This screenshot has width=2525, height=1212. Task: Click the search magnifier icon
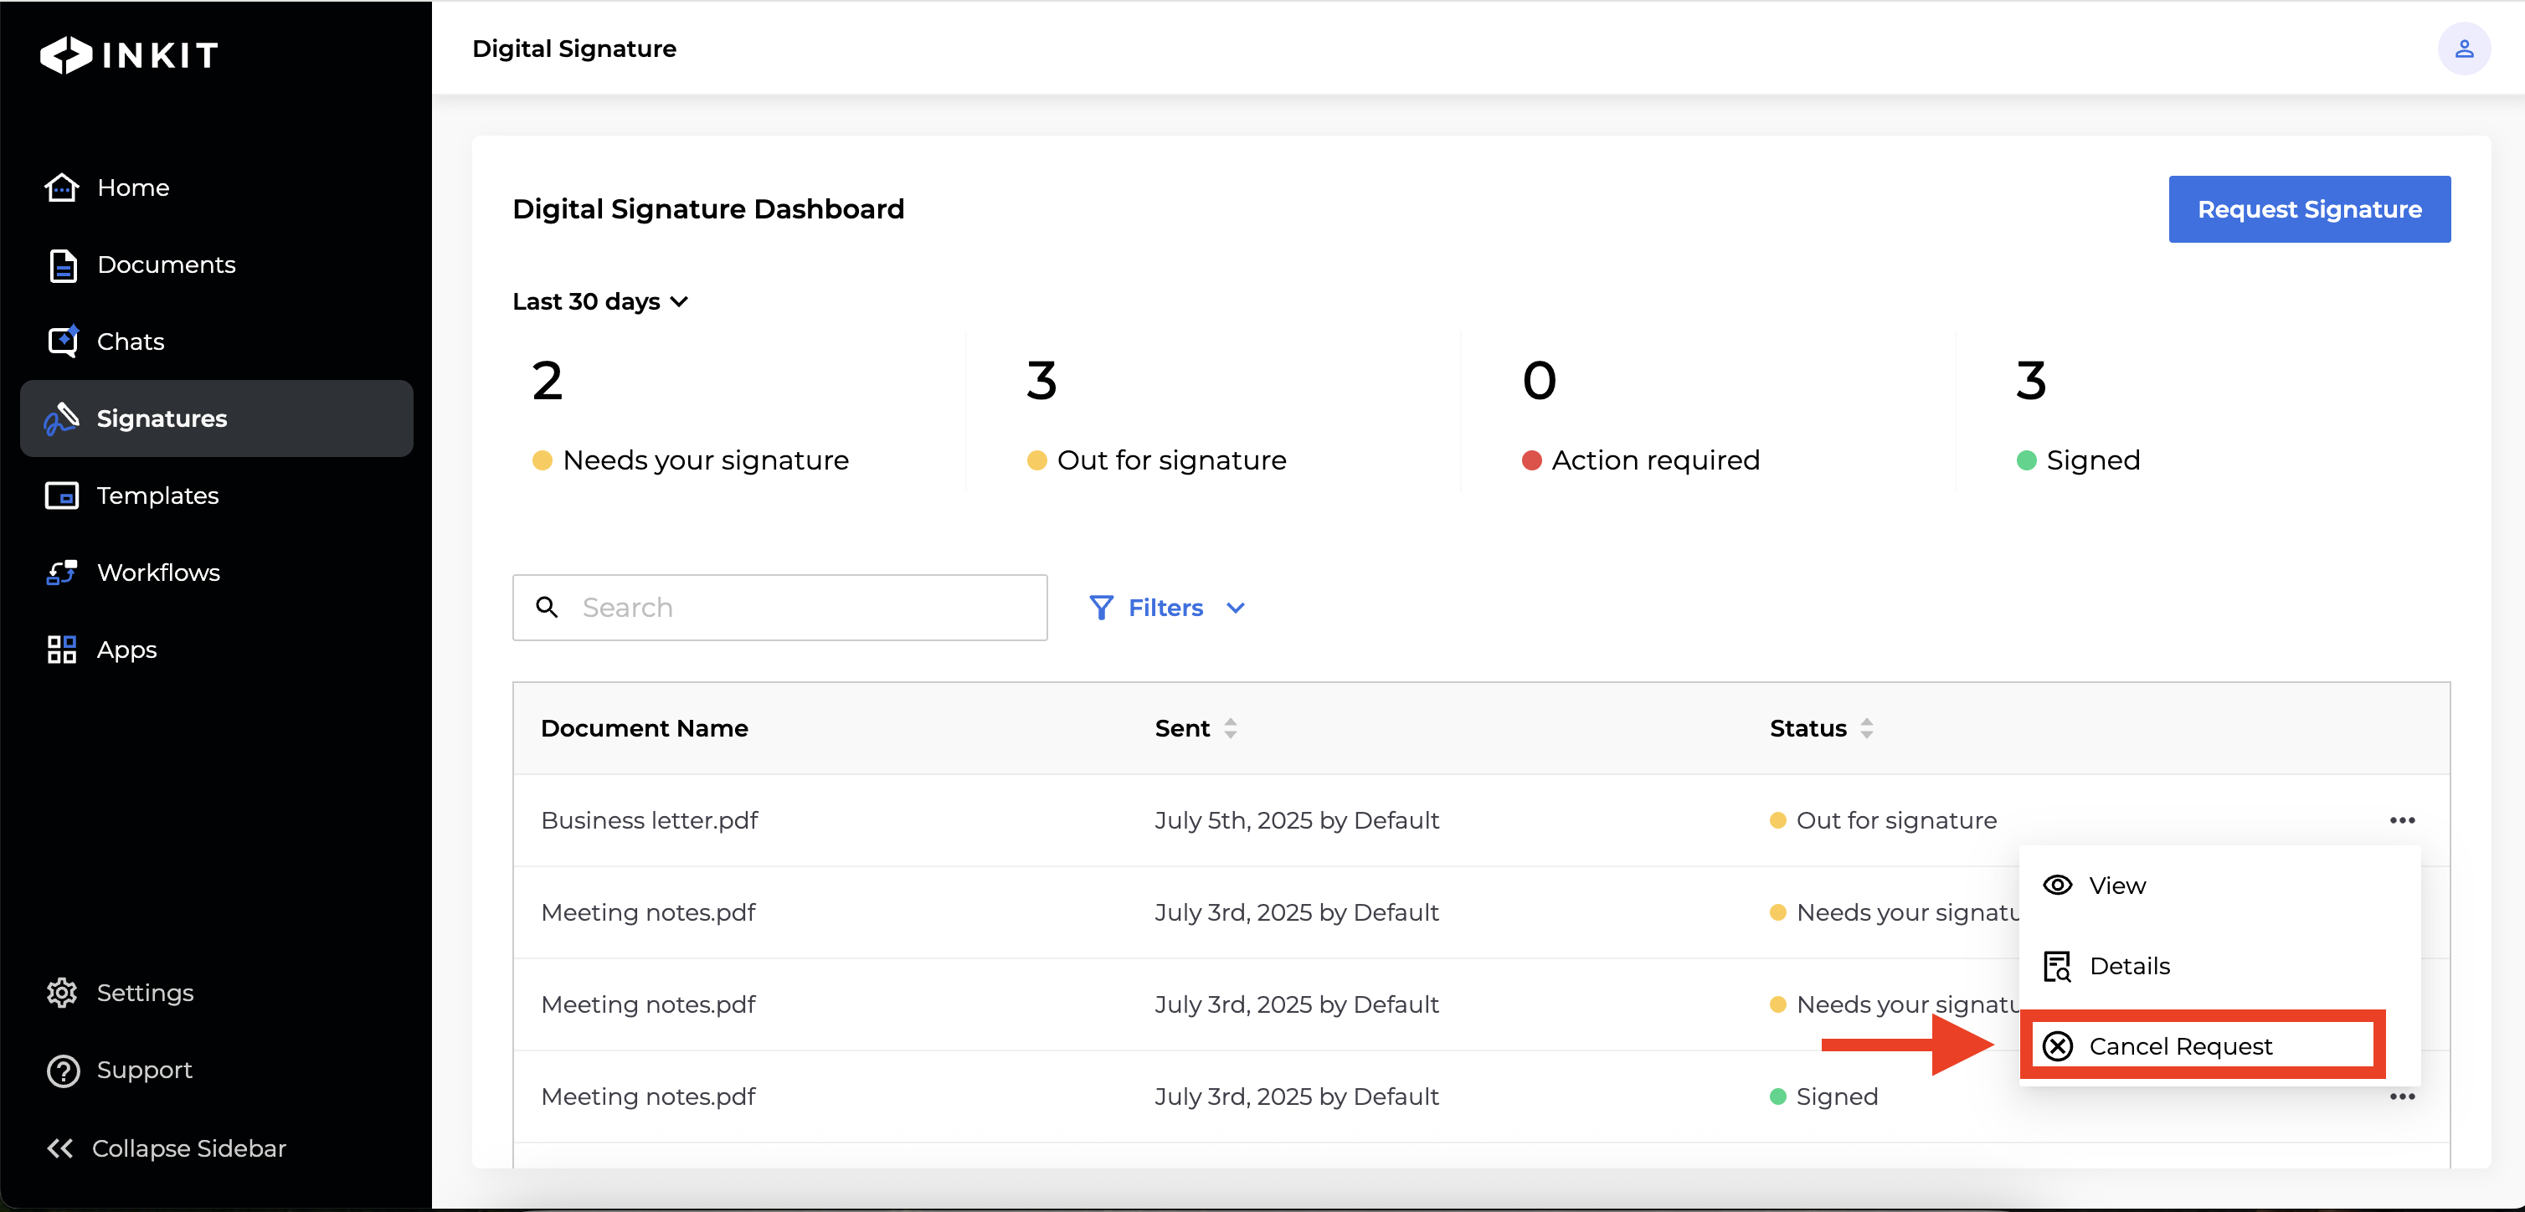point(547,608)
